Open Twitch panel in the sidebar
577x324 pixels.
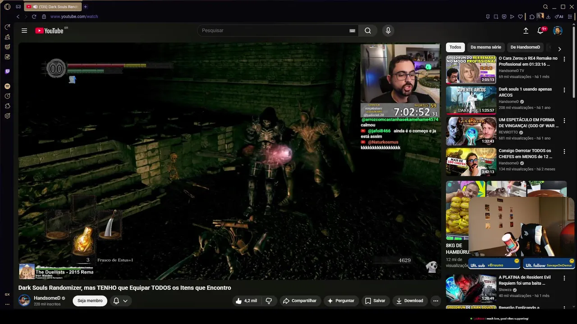pyautogui.click(x=7, y=71)
